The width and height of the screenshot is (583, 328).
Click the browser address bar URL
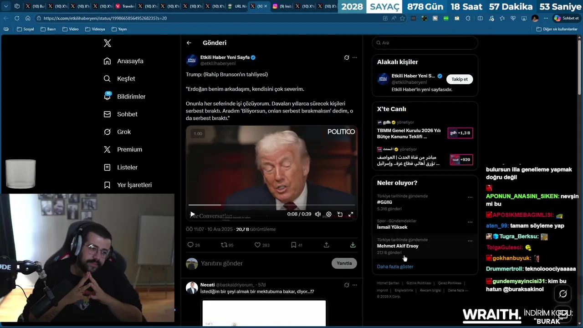tap(105, 18)
